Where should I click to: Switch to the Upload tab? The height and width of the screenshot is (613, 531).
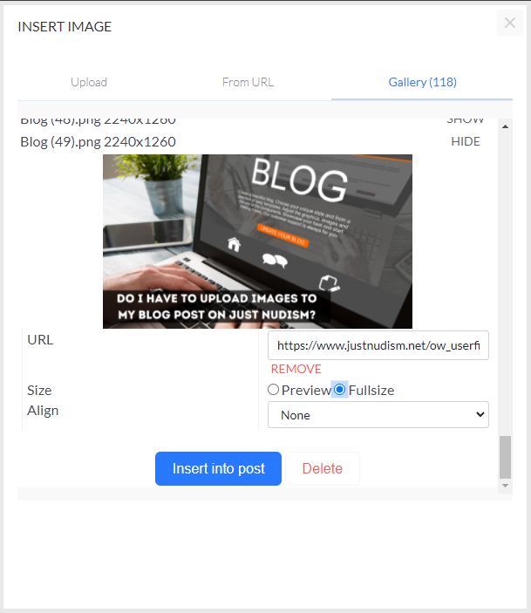click(x=89, y=82)
